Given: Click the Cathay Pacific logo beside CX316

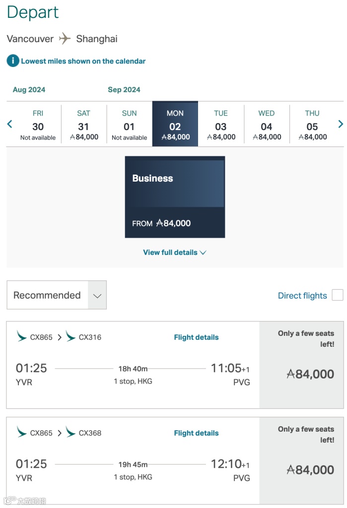Looking at the screenshot, I should [x=70, y=337].
